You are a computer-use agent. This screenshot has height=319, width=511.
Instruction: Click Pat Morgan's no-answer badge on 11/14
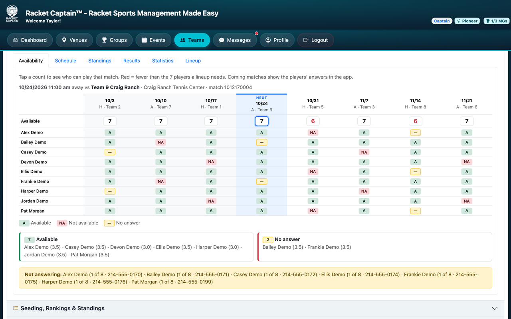tap(416, 211)
